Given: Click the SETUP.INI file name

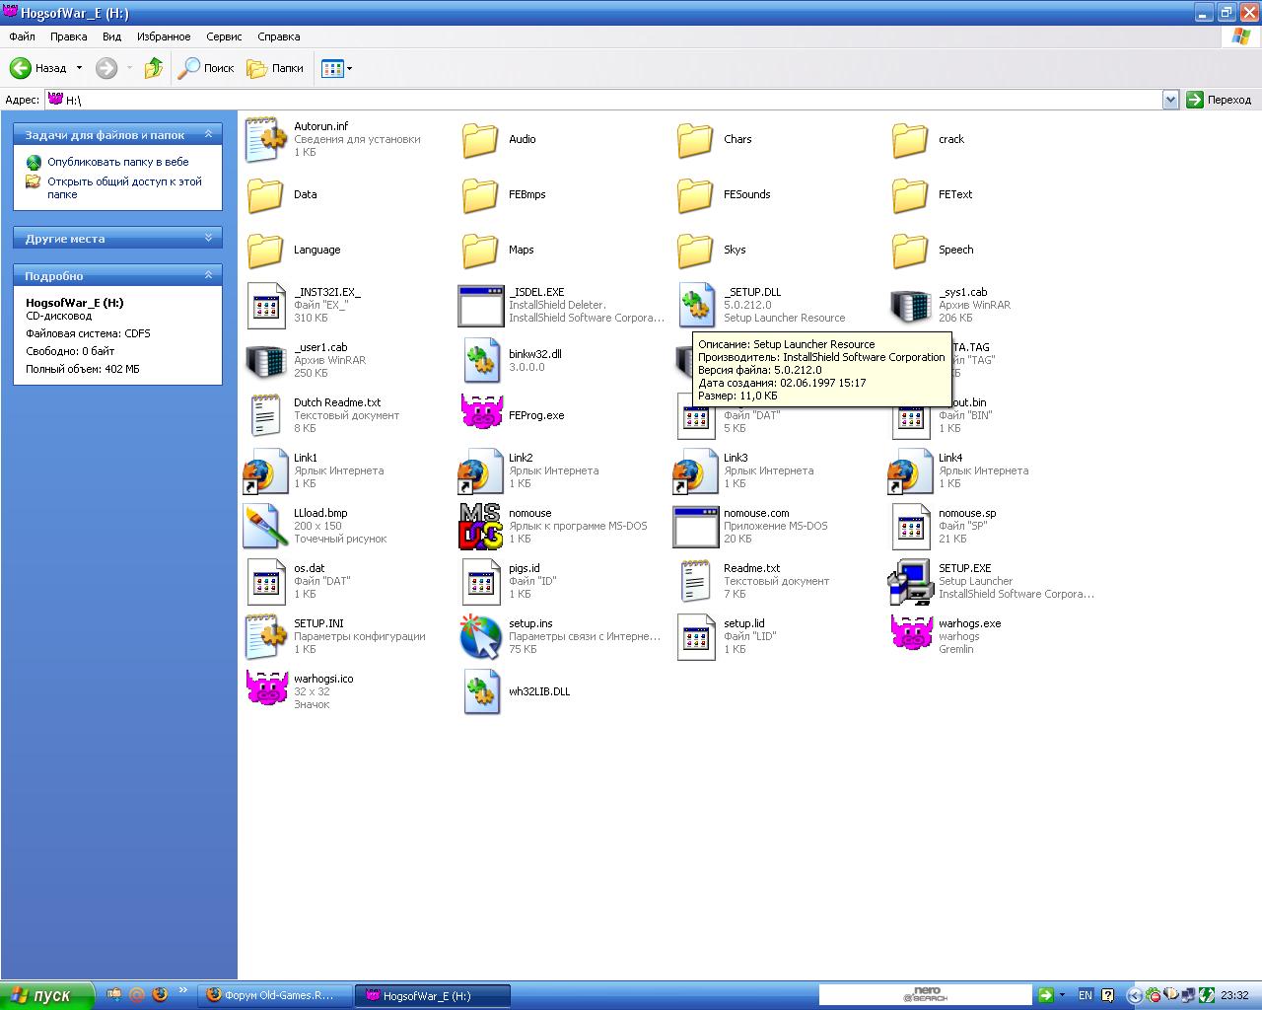Looking at the screenshot, I should (x=318, y=623).
